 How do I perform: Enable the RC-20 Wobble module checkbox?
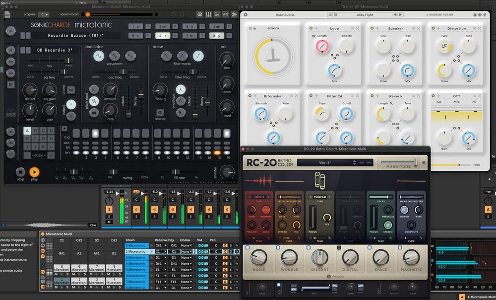(x=278, y=247)
